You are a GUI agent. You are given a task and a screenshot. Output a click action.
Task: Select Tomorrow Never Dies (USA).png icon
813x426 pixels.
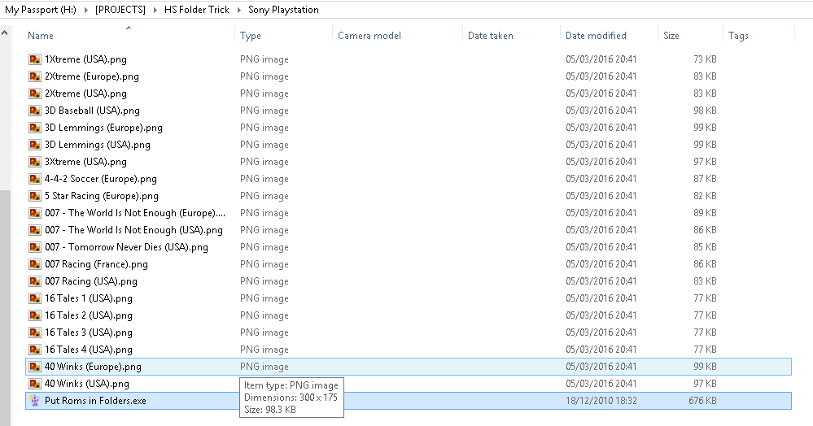pos(35,248)
